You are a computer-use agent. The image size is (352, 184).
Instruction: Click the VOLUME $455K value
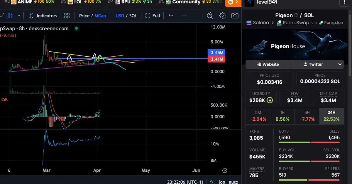[257, 157]
